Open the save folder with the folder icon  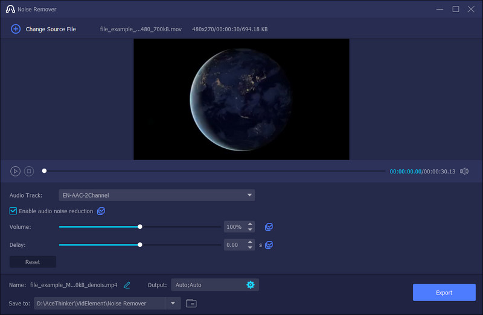tap(191, 303)
